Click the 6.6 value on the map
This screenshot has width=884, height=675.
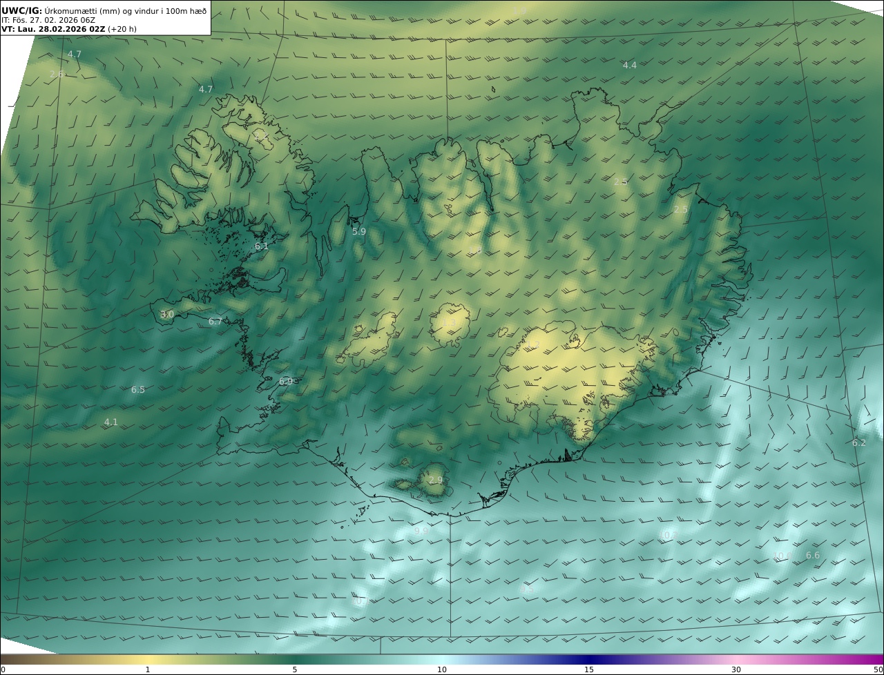click(x=813, y=556)
